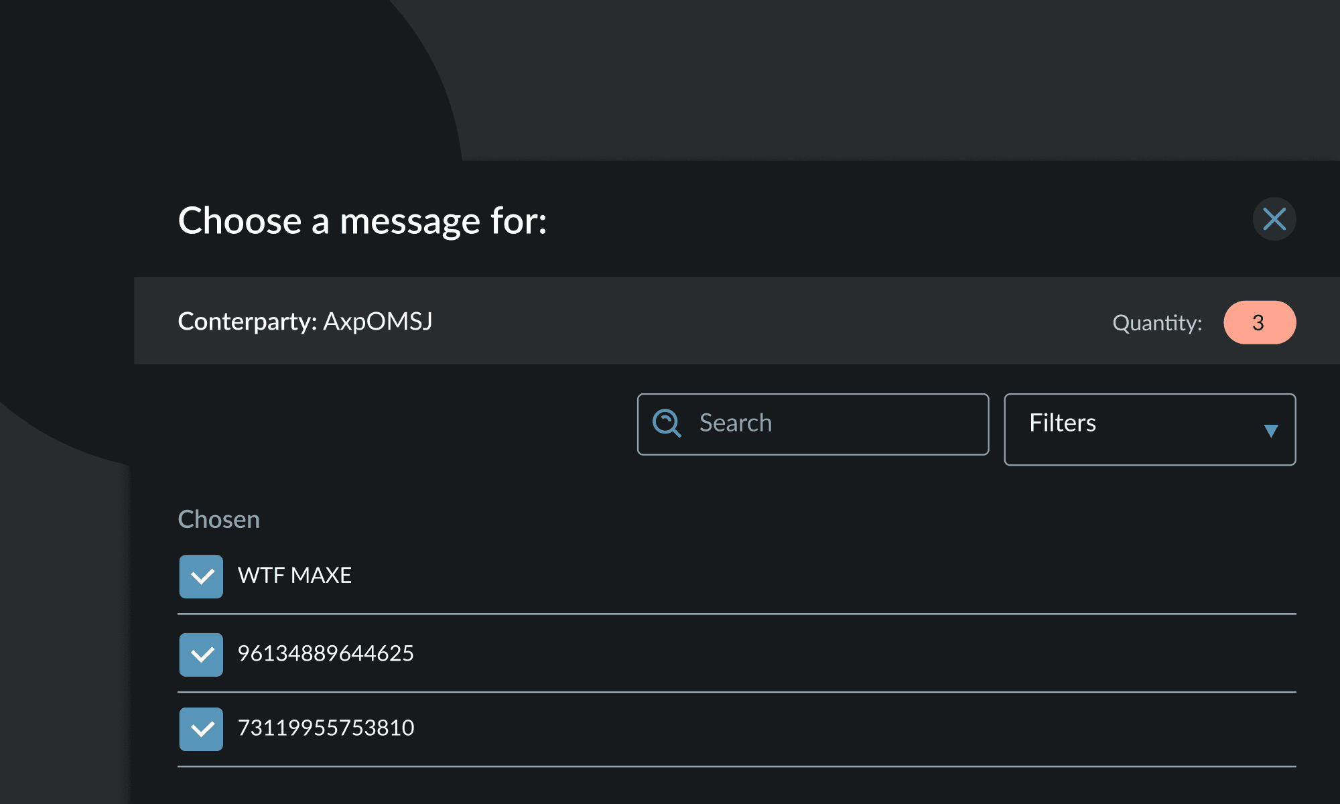Viewport: 1340px width, 804px height.
Task: Click the magnifier icon in the search box
Action: 667,423
